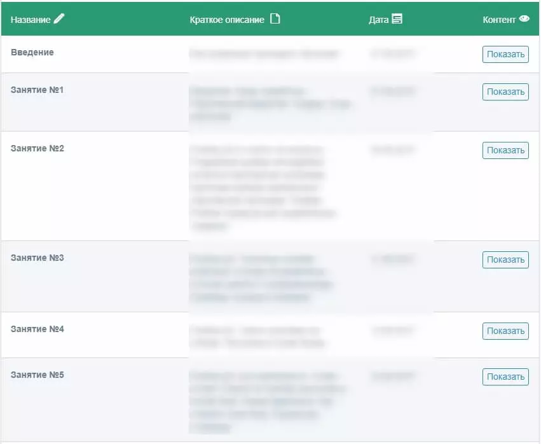This screenshot has height=444, width=541.
Task: Click the document icon beside Краткое описание
Action: (275, 18)
